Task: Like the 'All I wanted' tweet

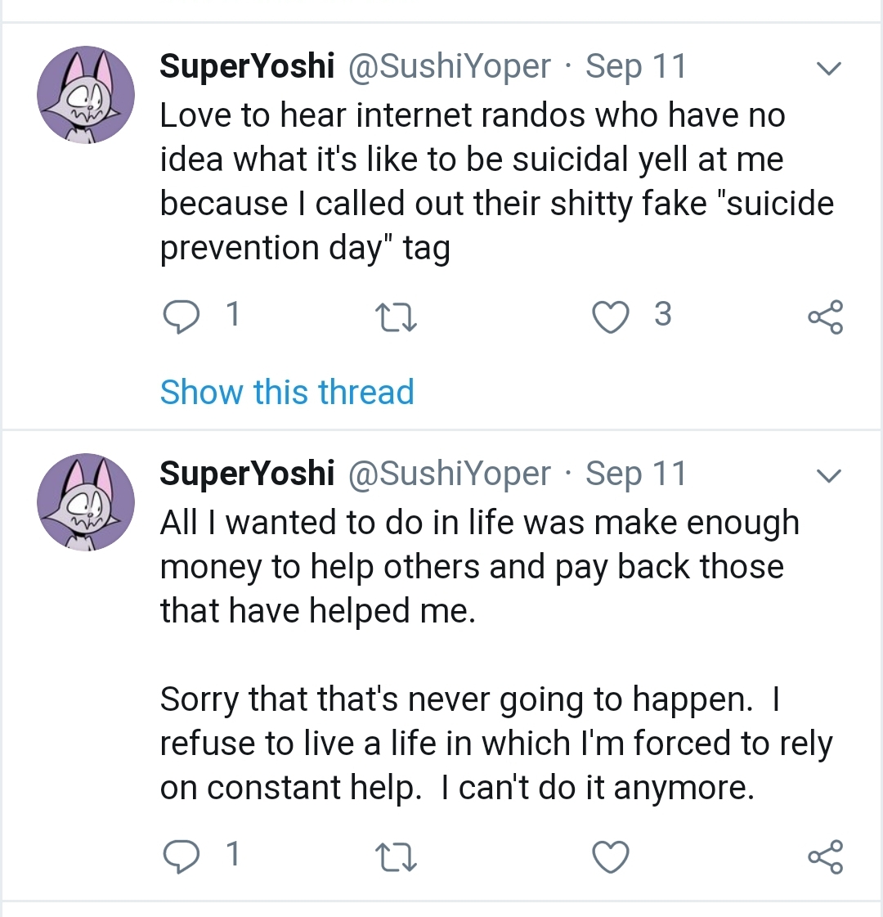Action: click(x=610, y=856)
